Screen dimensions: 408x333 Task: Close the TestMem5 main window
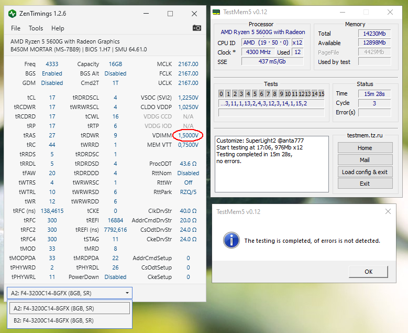390,12
